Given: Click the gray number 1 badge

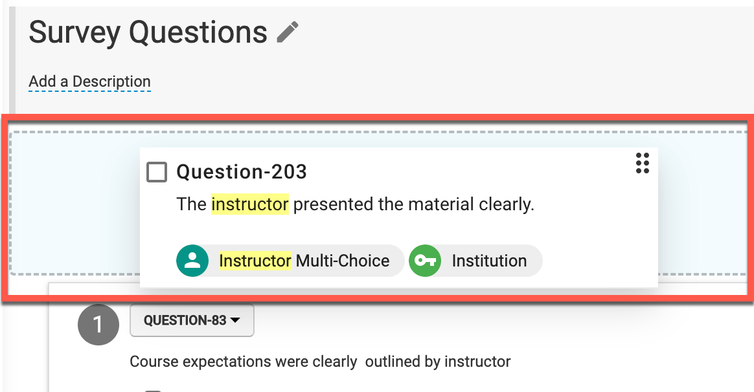Looking at the screenshot, I should [98, 324].
